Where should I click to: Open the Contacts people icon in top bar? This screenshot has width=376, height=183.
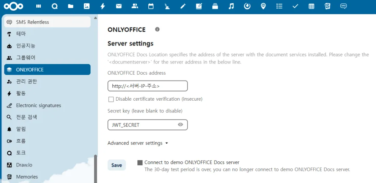click(x=135, y=7)
